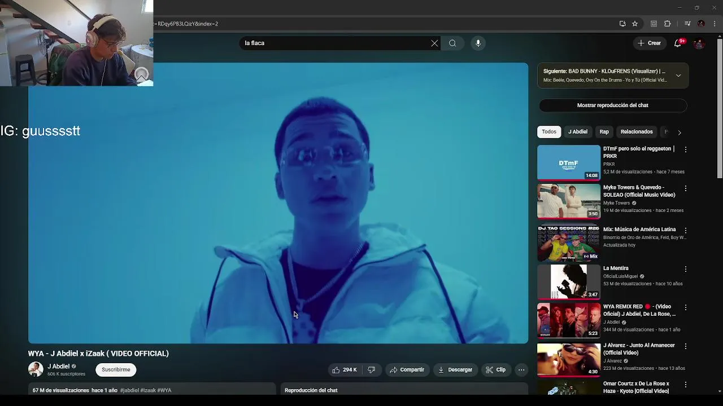Screen dimensions: 723x406
Task: Select the Rap filter chip
Action: click(604, 132)
